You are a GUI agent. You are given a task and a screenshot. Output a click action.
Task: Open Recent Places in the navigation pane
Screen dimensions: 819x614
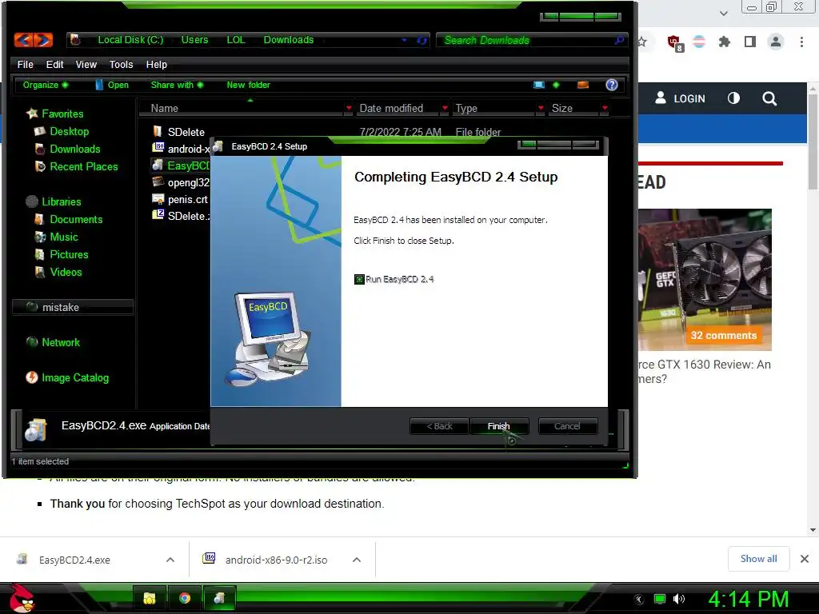83,166
